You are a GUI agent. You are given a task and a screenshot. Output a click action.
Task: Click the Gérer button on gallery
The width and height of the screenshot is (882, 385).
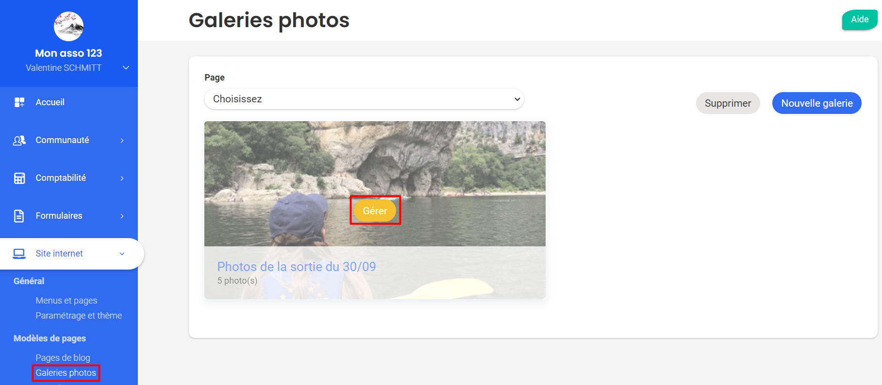(x=375, y=211)
